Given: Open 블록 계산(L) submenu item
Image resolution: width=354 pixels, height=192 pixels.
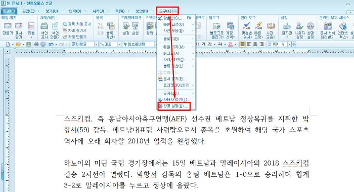Looking at the screenshot, I should 176,66.
